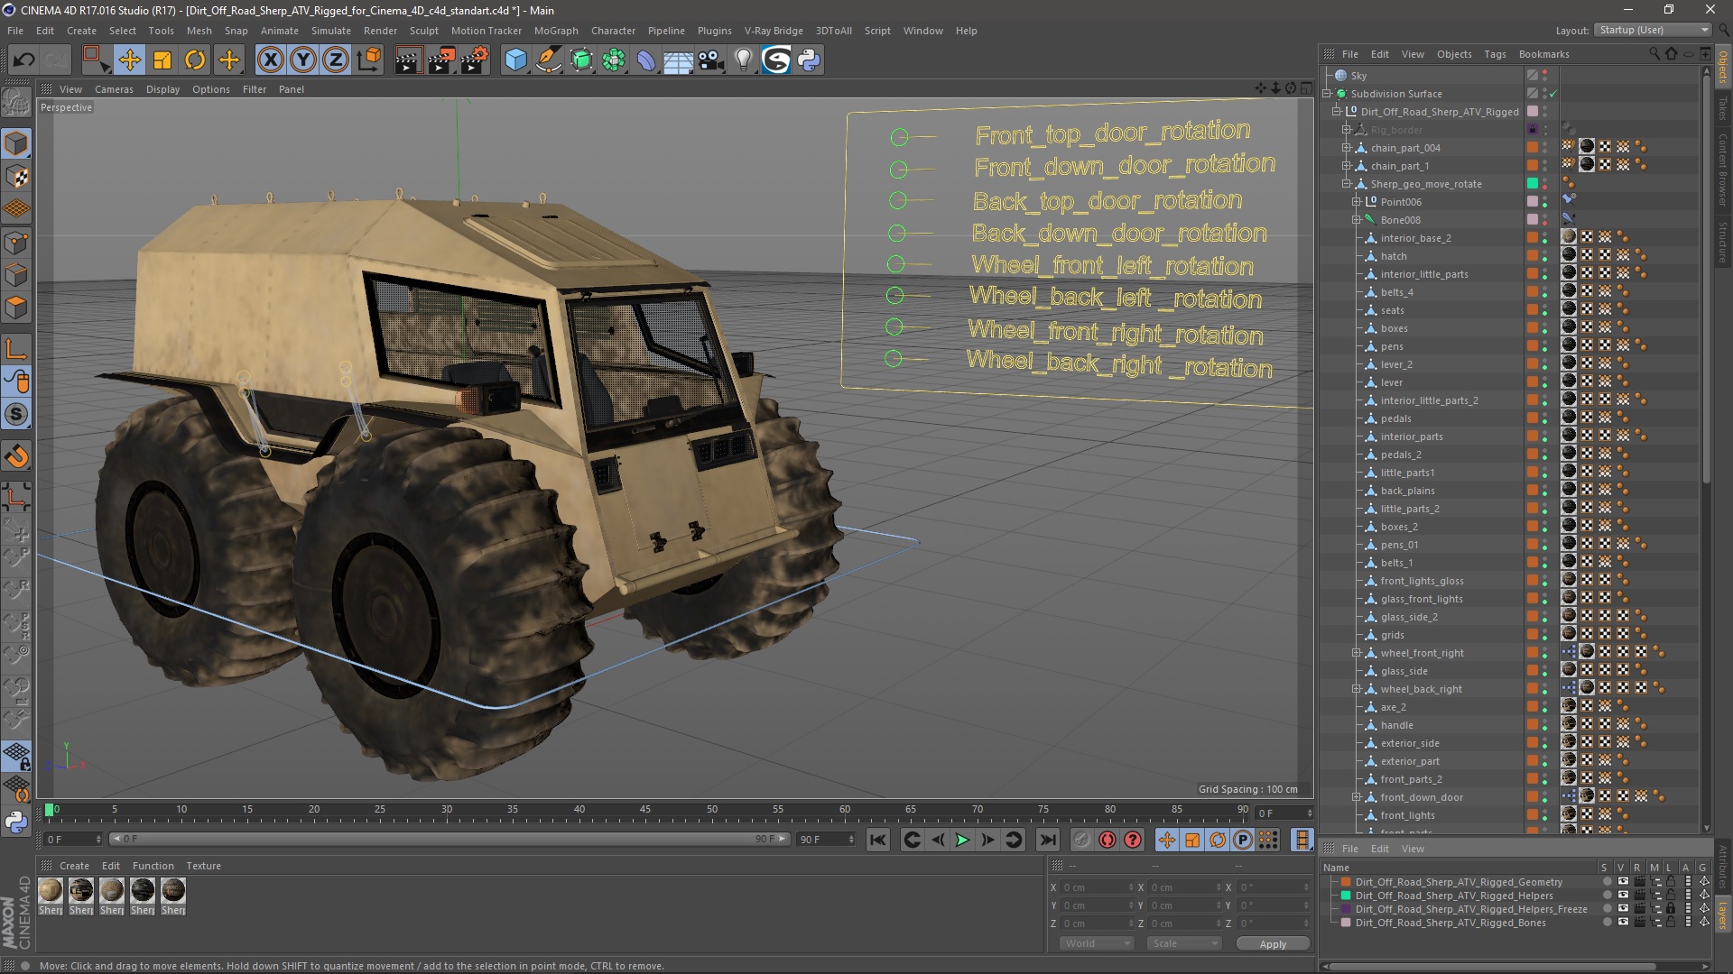Toggle visibility eye of Rigged_Geometry layer
The image size is (1733, 974).
click(x=1623, y=882)
